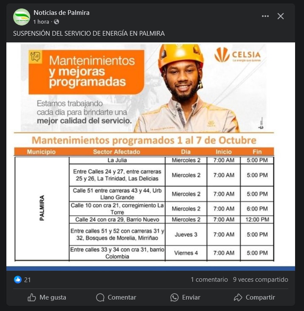Click the WhatsApp send icon
Viewport: 304px width, 311px height.
[175, 297]
